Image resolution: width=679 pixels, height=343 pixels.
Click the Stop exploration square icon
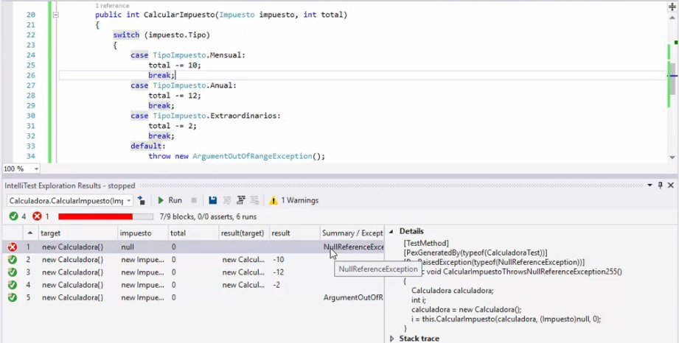click(194, 200)
